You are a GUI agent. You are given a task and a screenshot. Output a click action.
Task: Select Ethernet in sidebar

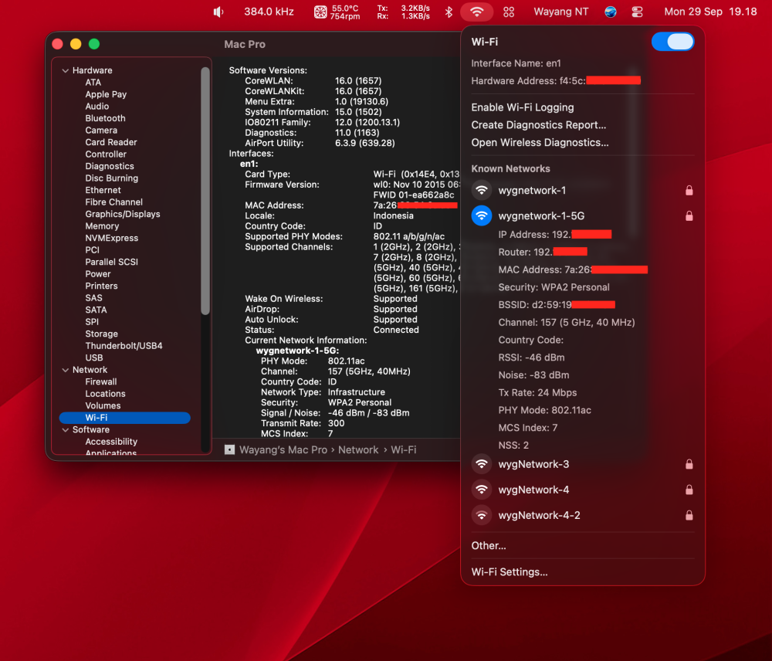[103, 190]
